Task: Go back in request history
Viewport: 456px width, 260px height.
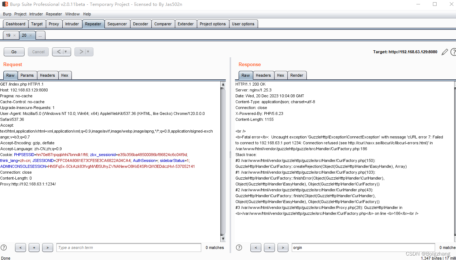Action: tap(59, 52)
